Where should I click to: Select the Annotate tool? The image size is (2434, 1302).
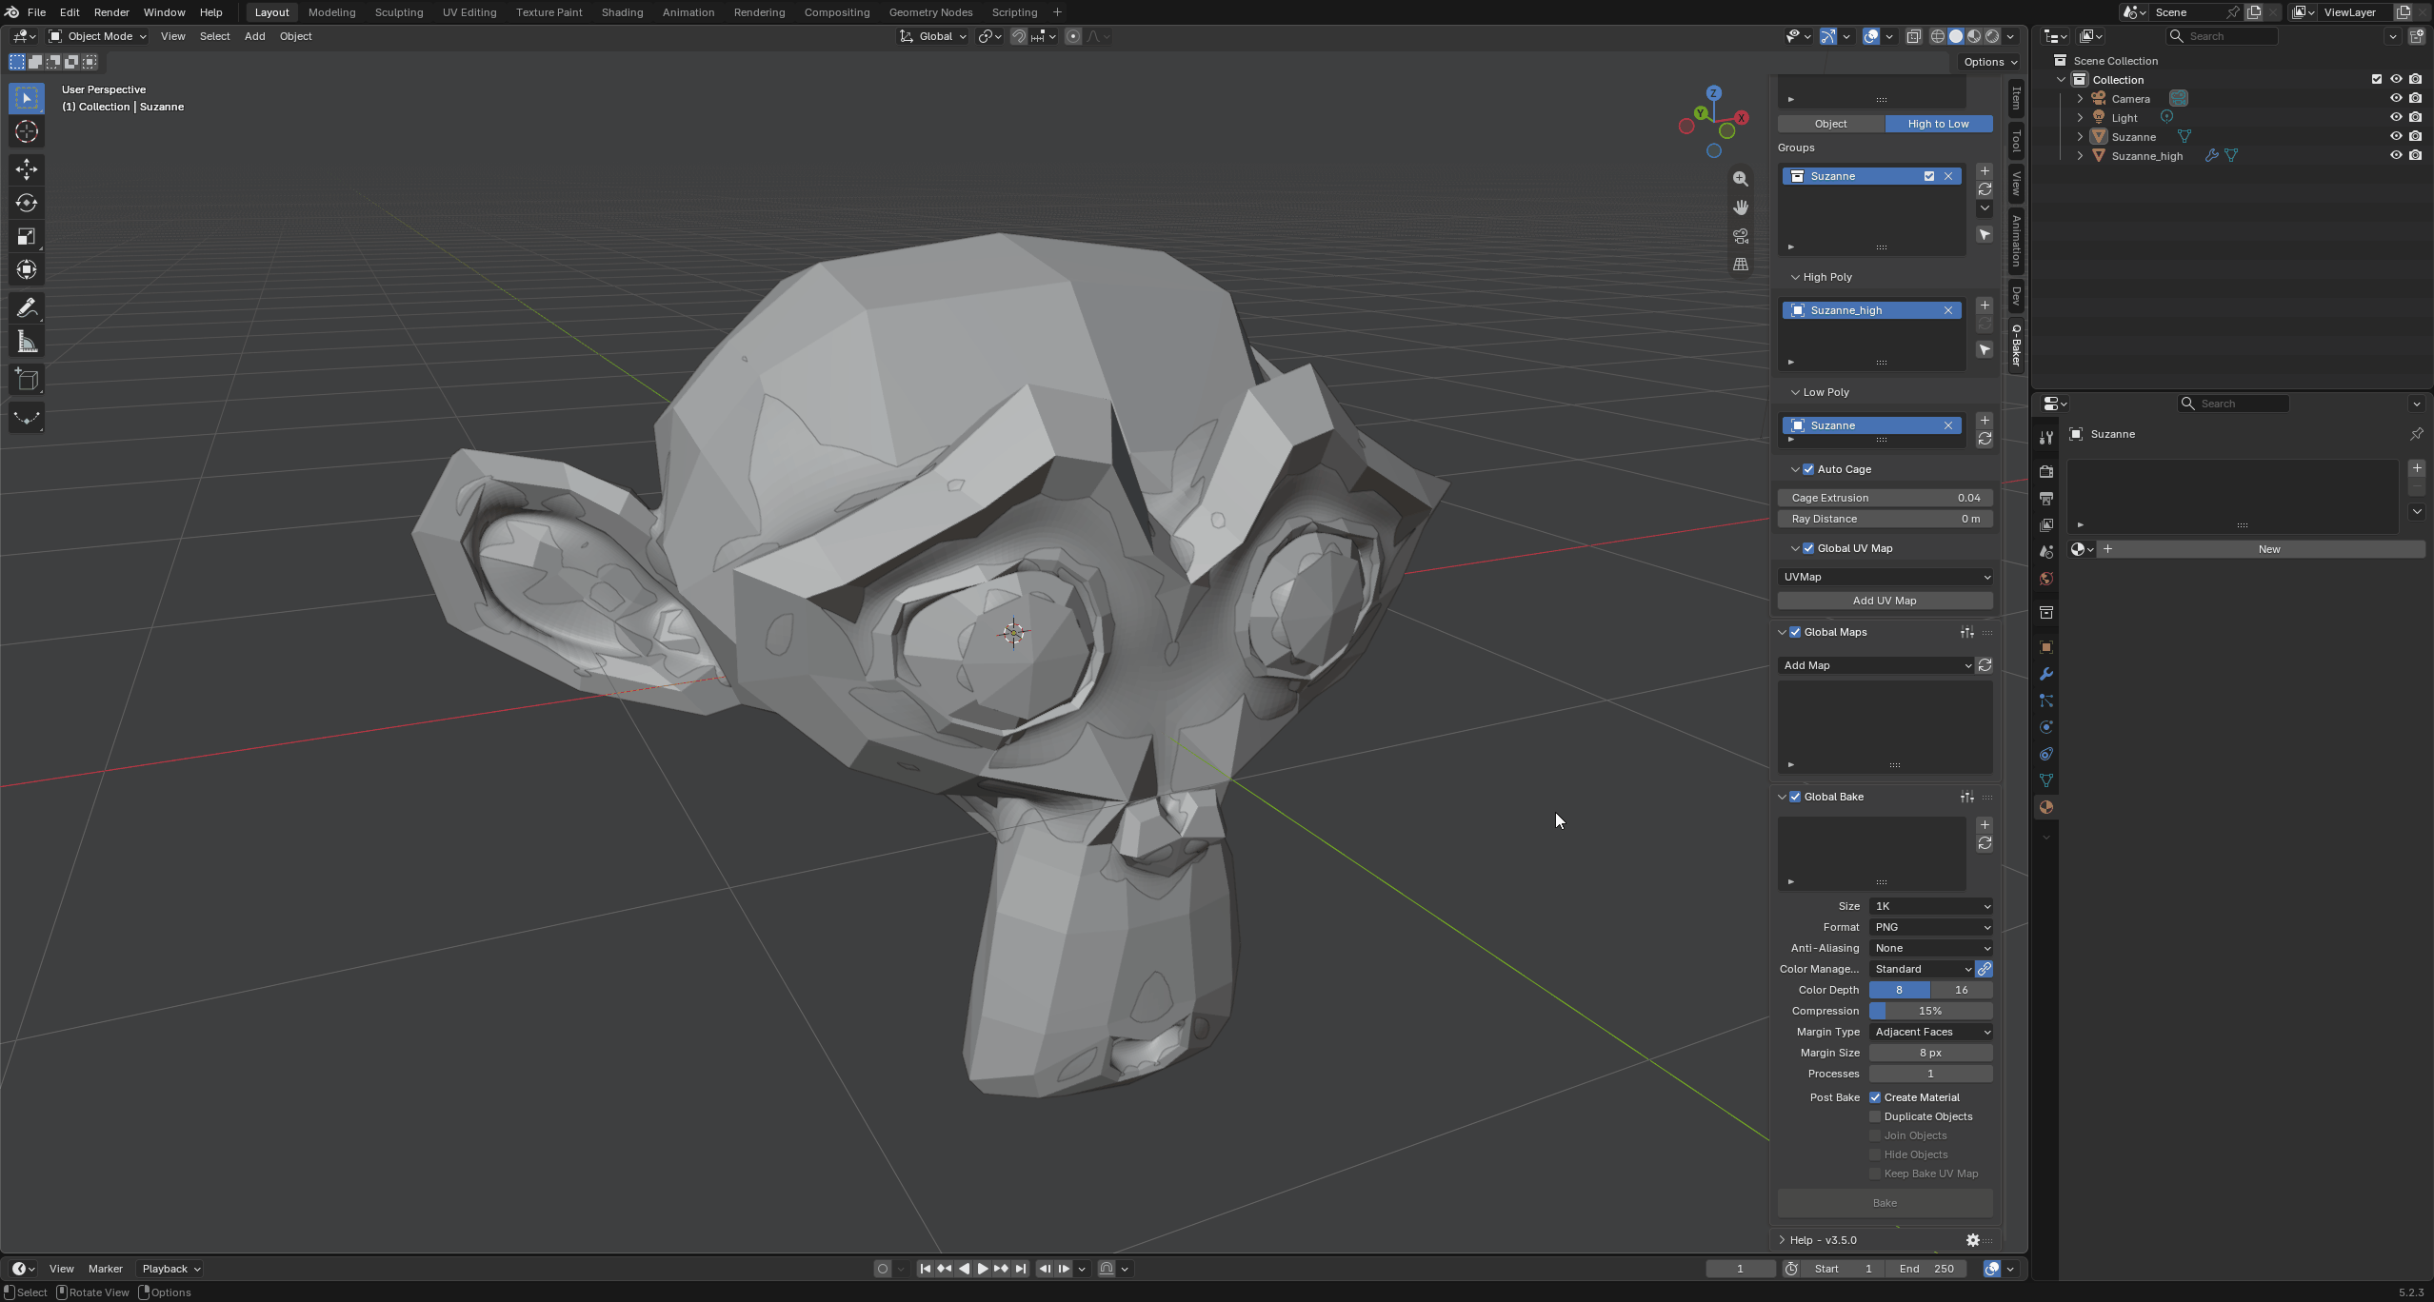[x=27, y=308]
